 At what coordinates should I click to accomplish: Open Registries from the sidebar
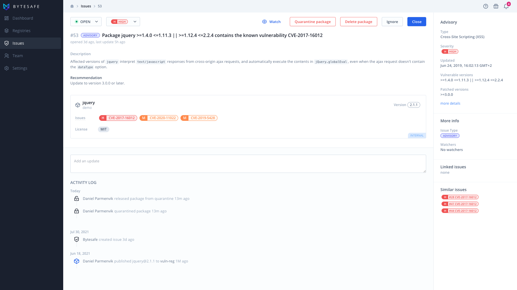tap(30, 31)
